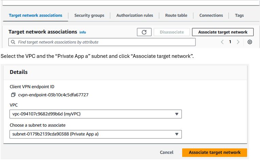Click the search magnifier icon
Screen dimensions: 260x161
pos(13,42)
